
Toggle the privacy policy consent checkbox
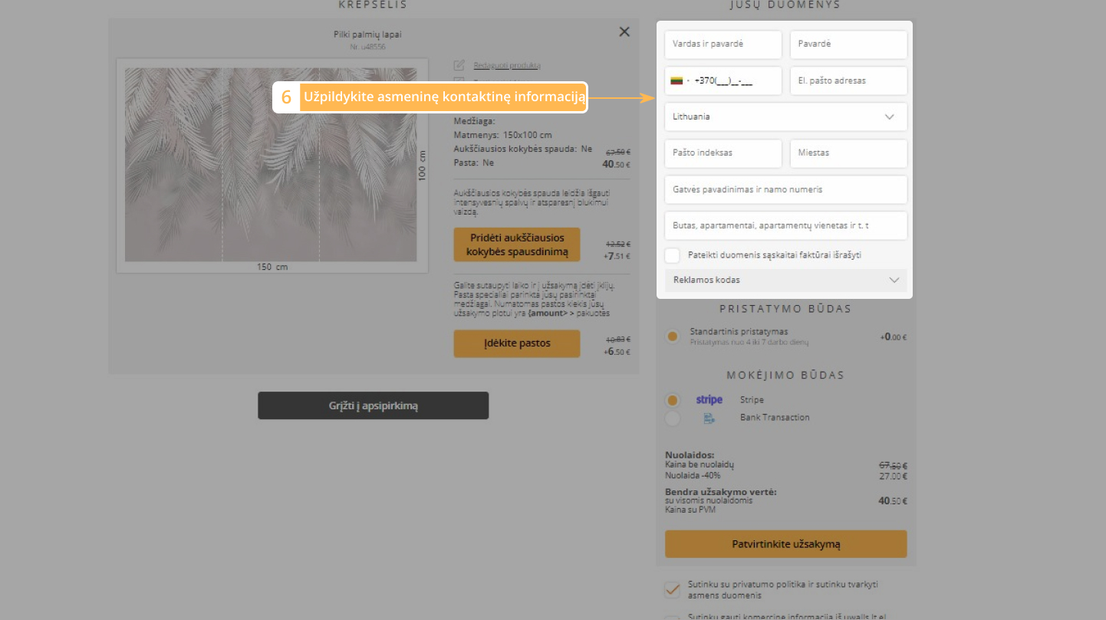[672, 589]
